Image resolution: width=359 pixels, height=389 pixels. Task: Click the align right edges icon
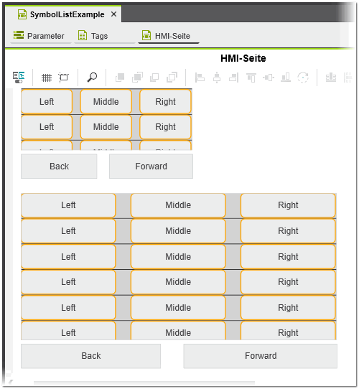point(233,78)
